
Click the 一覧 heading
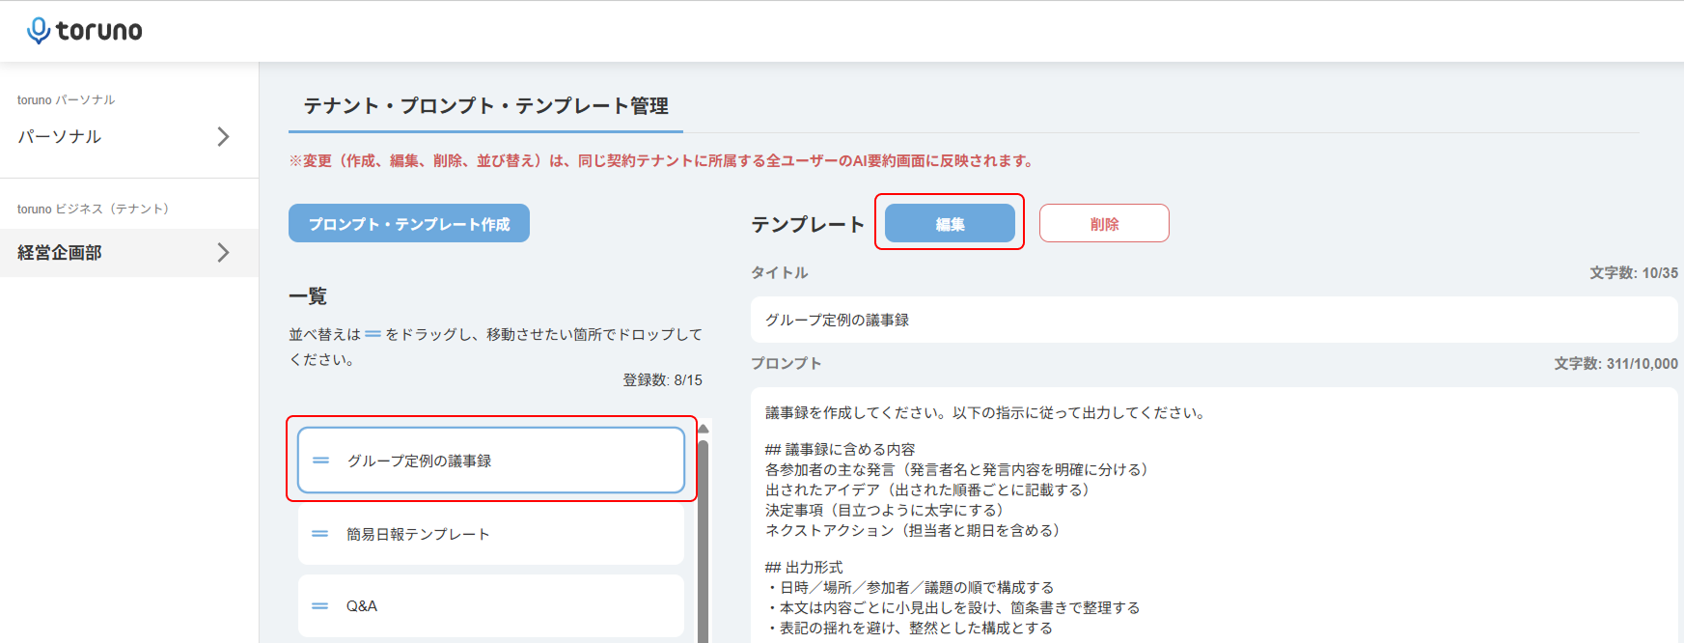pyautogui.click(x=308, y=296)
